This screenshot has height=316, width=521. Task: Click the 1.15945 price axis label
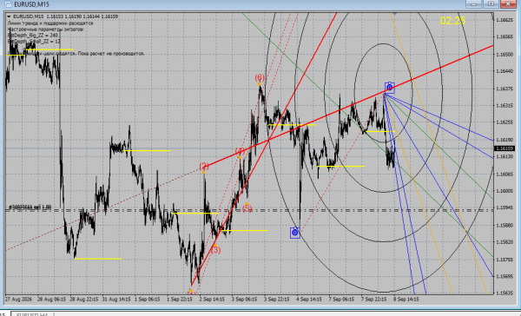tap(504, 207)
